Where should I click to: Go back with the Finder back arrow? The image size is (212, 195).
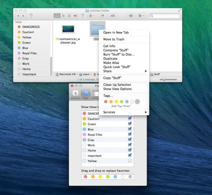tap(18, 16)
